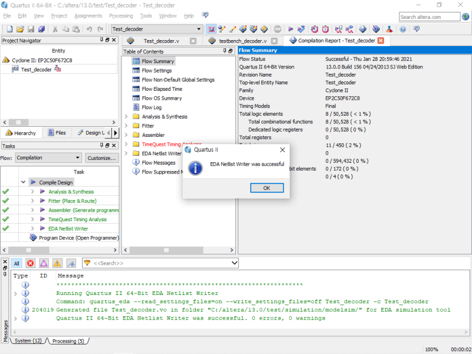The width and height of the screenshot is (472, 354).
Task: Select Flow Settings in Table of Contents
Action: (156, 71)
